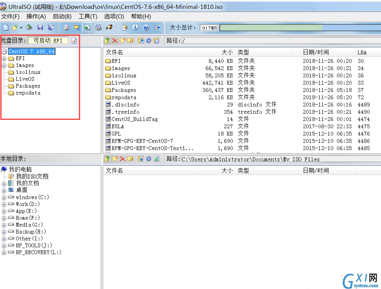Open the 选项(O) menu

[x=114, y=16]
